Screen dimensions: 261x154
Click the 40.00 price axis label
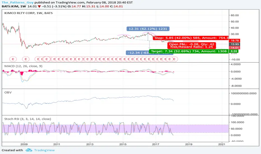235,28
